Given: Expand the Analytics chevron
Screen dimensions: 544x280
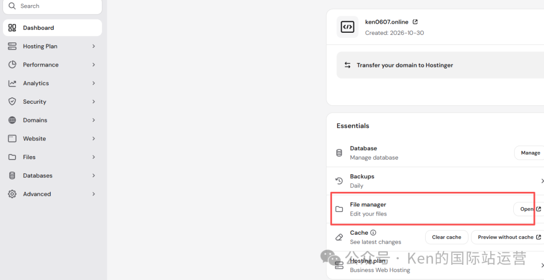Looking at the screenshot, I should tap(94, 83).
